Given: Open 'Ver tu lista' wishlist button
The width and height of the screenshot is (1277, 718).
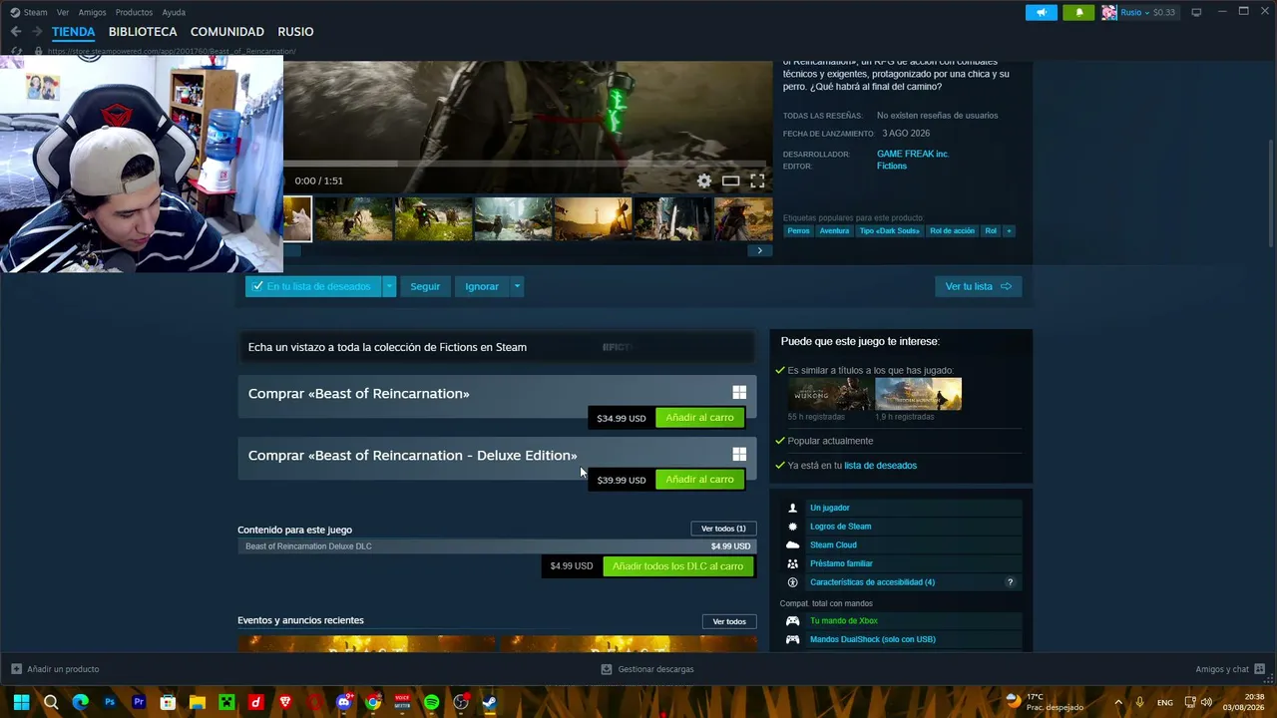Looking at the screenshot, I should coord(978,286).
